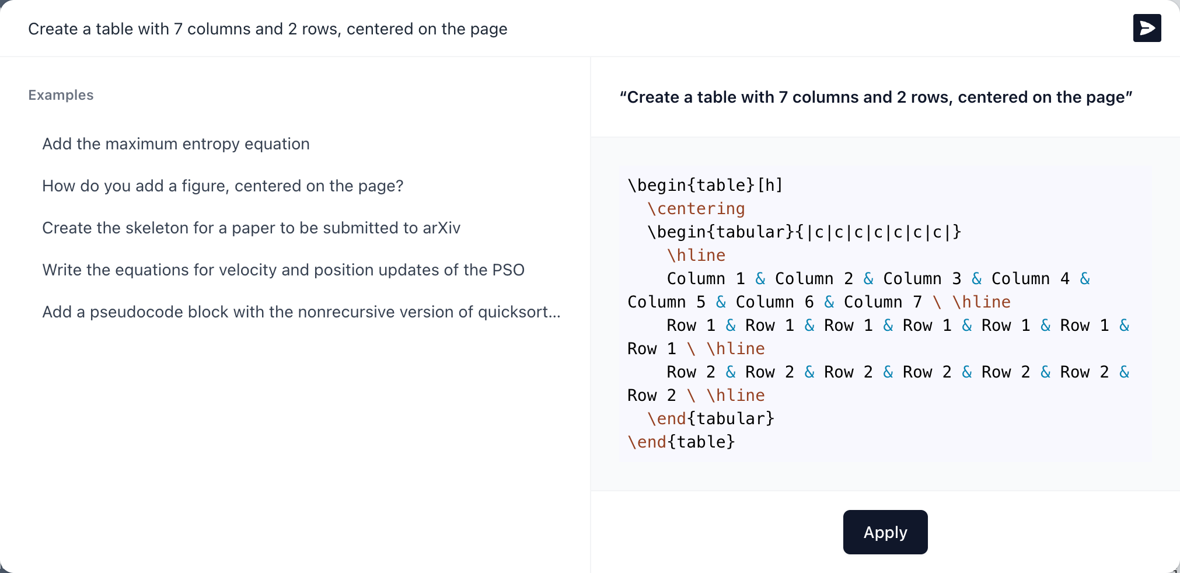Click the Examples section header
The height and width of the screenshot is (573, 1180).
61,95
